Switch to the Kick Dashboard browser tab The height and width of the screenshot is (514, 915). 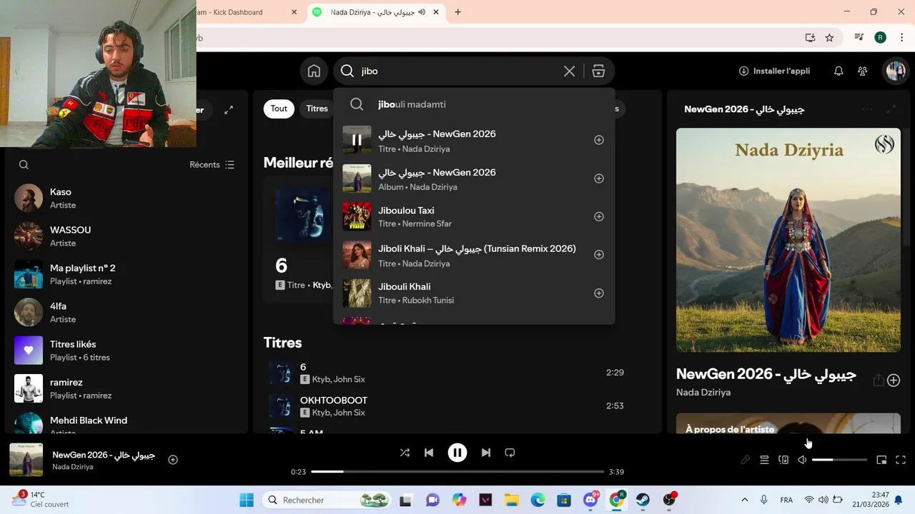[247, 12]
